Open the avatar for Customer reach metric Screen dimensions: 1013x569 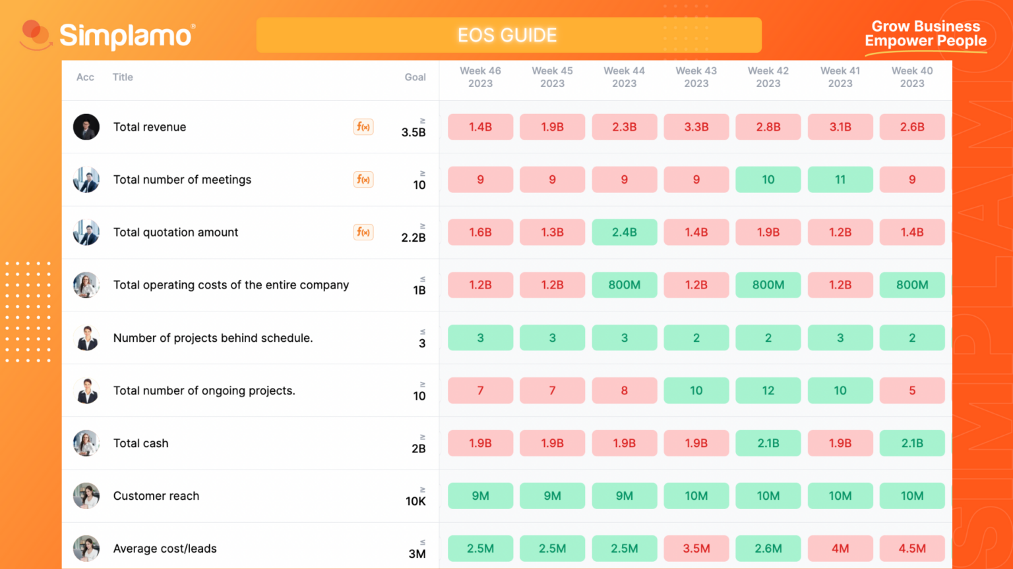86,496
